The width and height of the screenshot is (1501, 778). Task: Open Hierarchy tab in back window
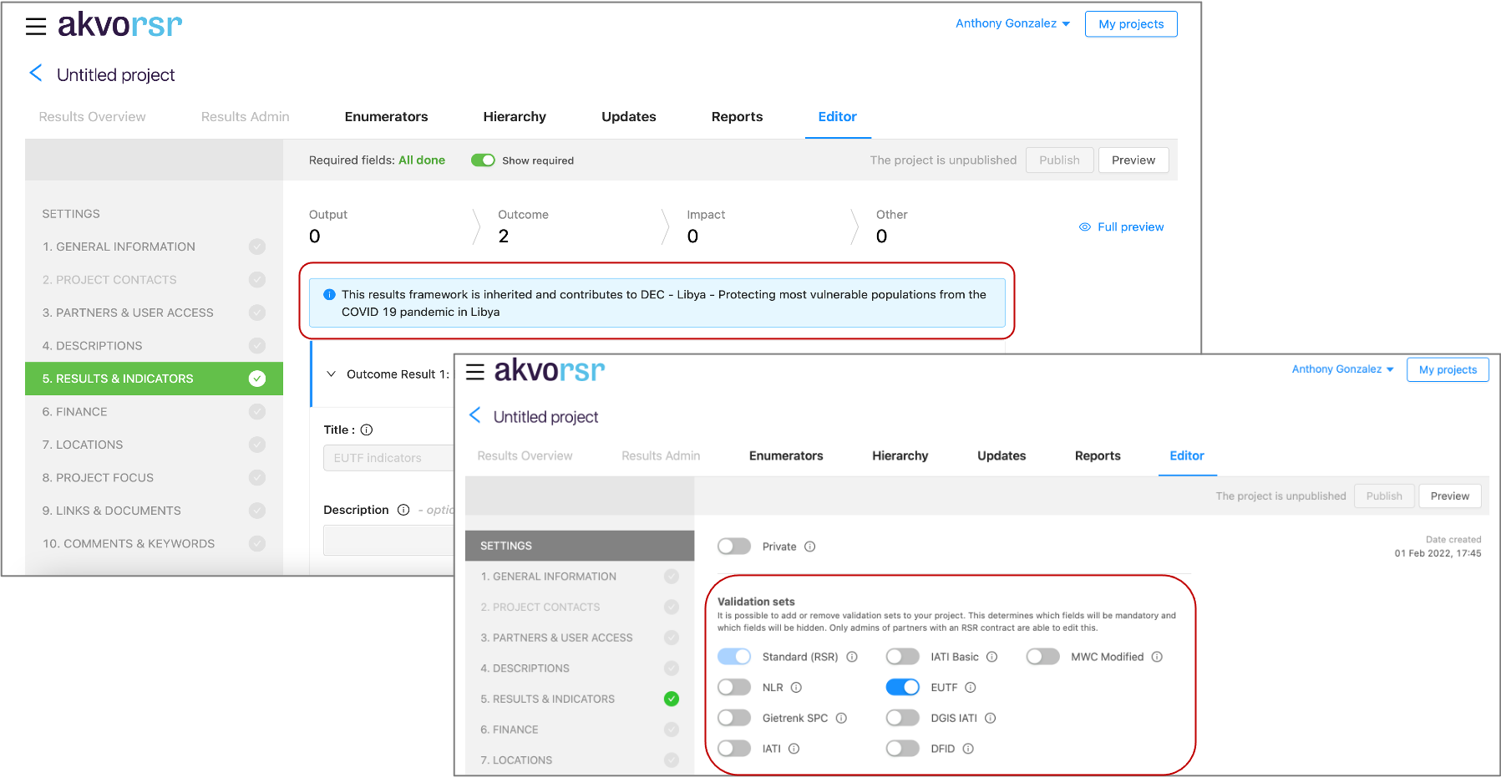pos(515,117)
